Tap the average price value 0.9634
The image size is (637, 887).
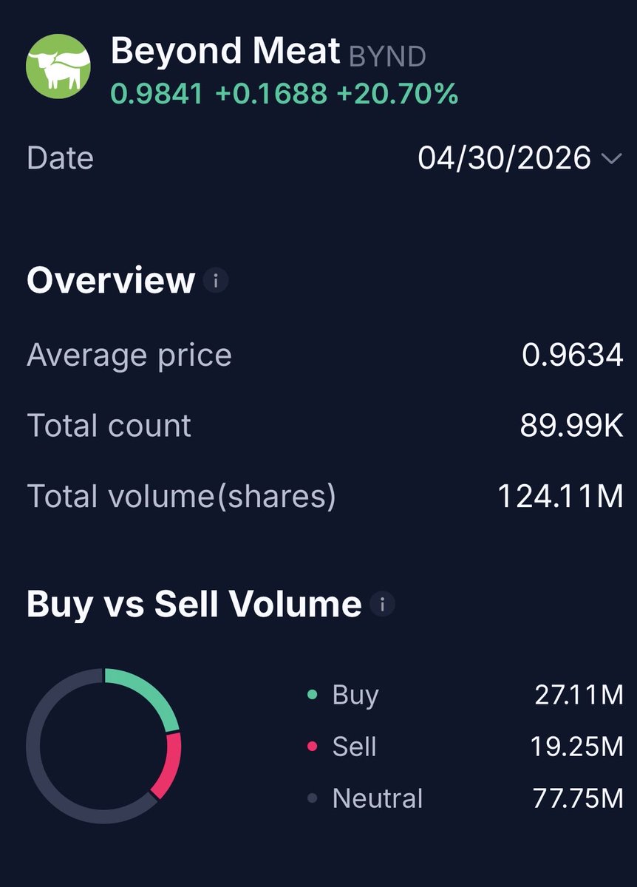pyautogui.click(x=573, y=356)
